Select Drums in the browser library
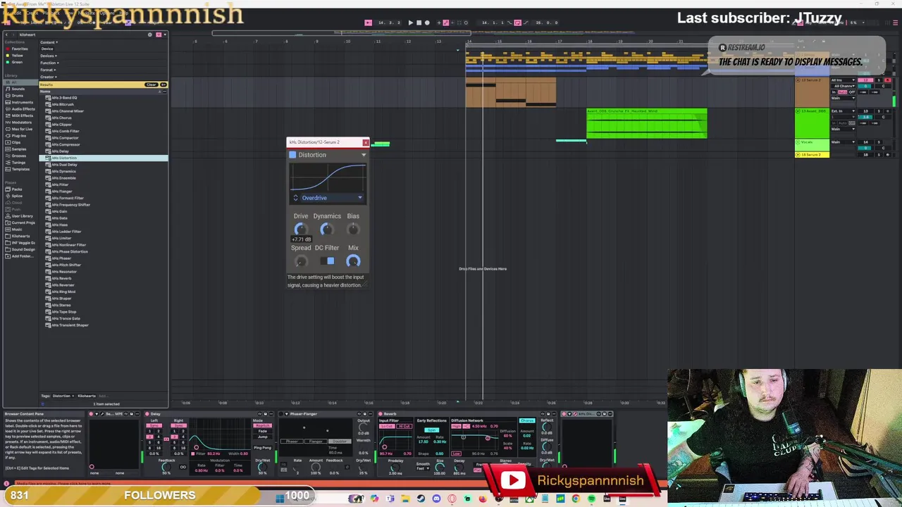 (x=18, y=95)
